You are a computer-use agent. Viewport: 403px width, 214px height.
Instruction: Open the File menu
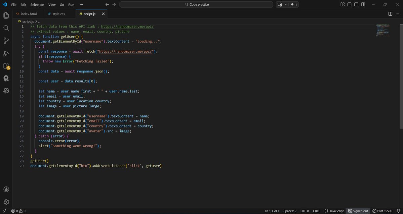14,5
